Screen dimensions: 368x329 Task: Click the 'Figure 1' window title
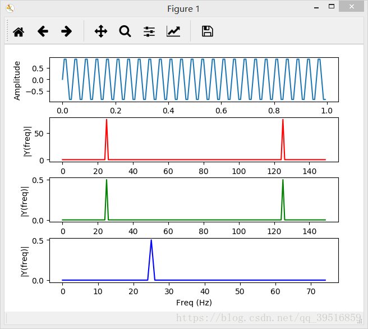tap(183, 9)
